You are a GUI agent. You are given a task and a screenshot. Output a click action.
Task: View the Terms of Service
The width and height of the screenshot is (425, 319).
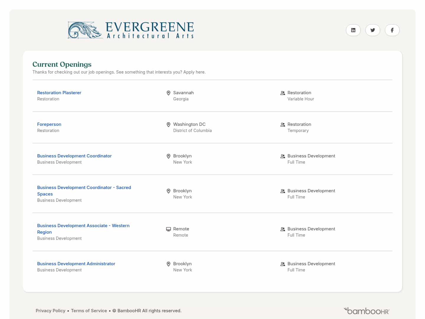(x=89, y=310)
